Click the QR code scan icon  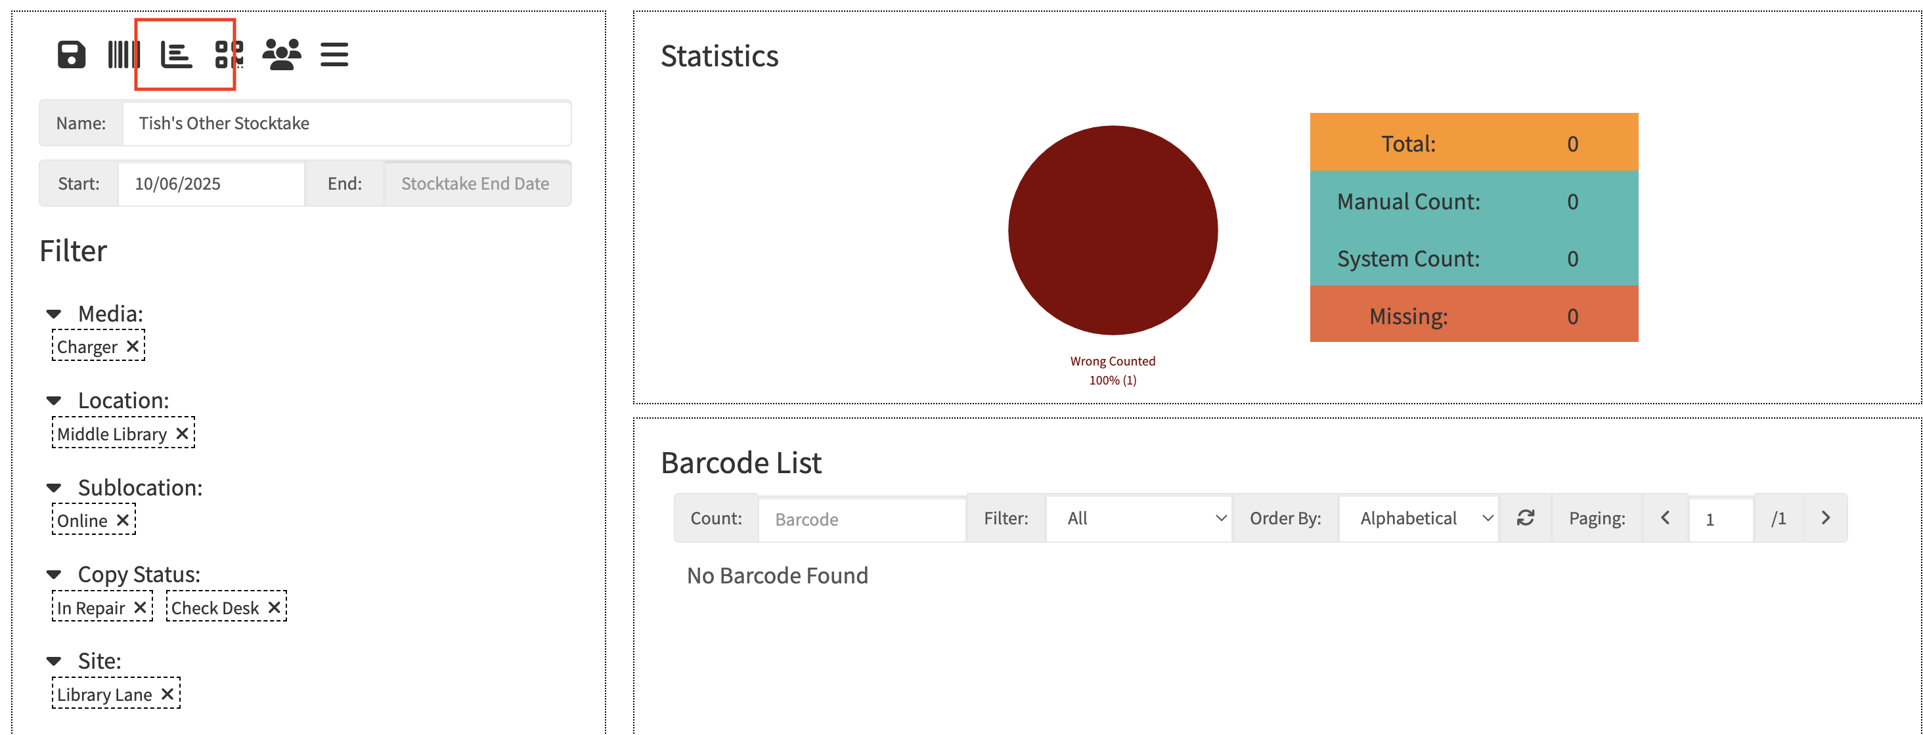tap(229, 53)
